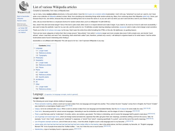Screen dimensions: 175x131
Task: Click the Language heading's bracketed subtitle
Action: click(61, 94)
